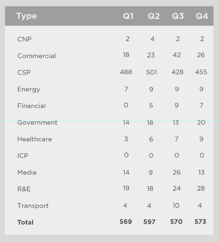Click the bold Total row label
The width and height of the screenshot is (219, 242).
pyautogui.click(x=25, y=222)
